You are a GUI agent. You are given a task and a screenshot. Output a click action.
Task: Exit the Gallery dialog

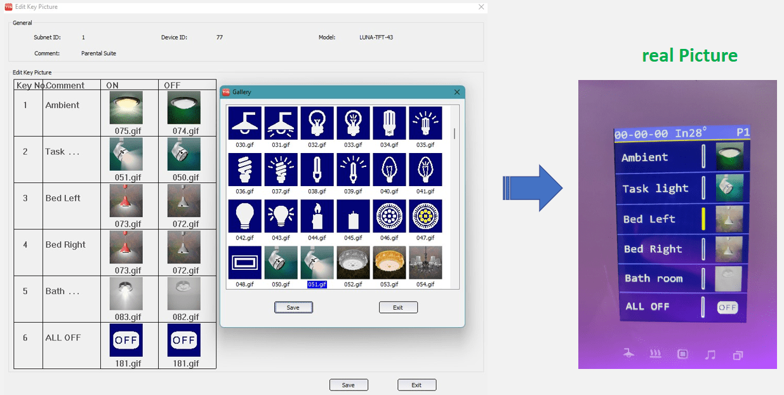(398, 307)
